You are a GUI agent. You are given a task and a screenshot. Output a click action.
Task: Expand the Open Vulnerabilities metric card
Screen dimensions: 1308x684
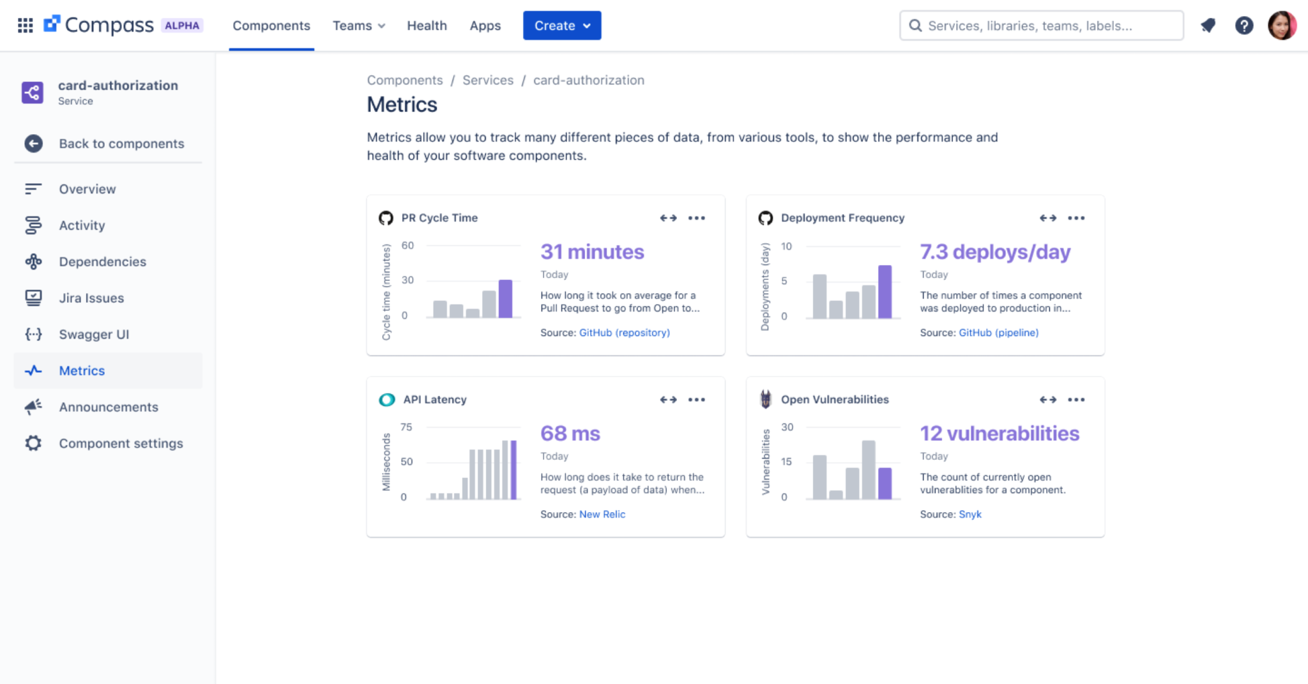[x=1047, y=400]
